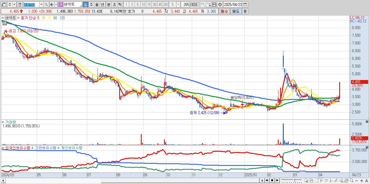Click the stop button in bottom bar
This screenshot has width=370, height=184.
click(272, 180)
